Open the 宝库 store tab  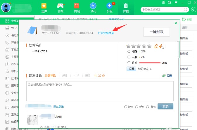[x=44, y=8]
